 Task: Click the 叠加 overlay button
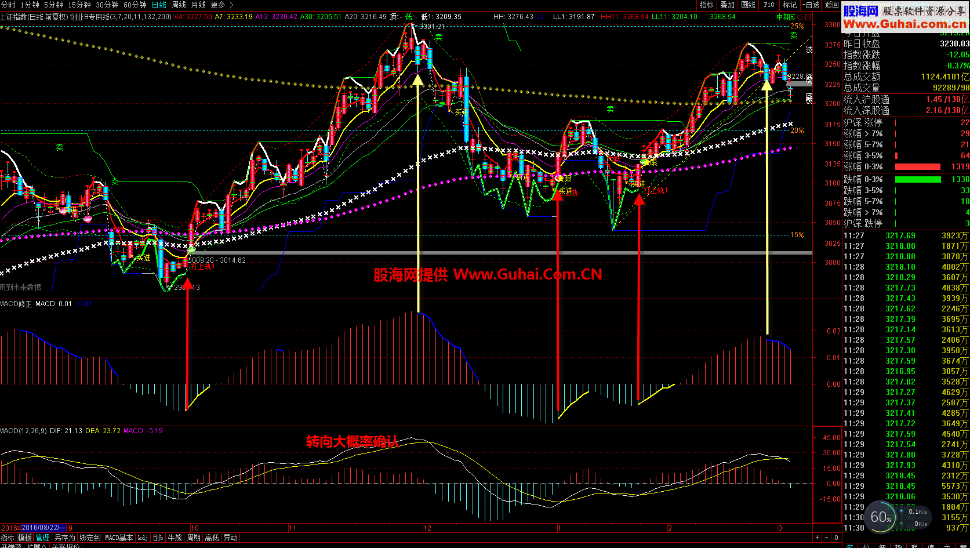point(727,5)
